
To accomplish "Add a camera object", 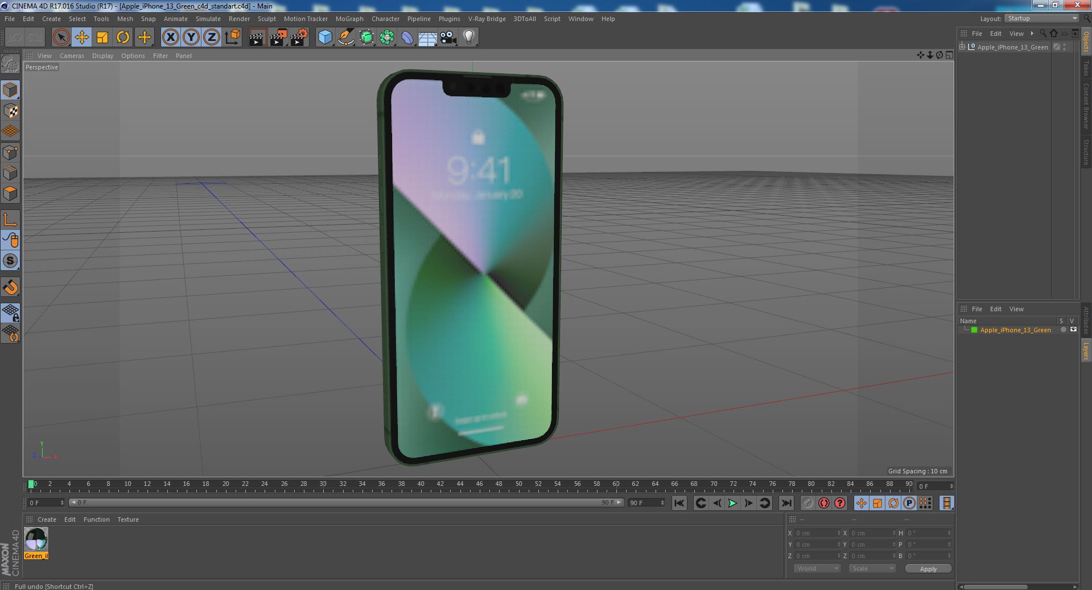I will tap(448, 38).
